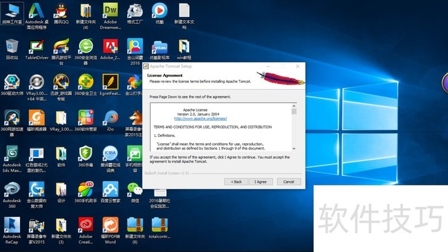Select the 红色警戒2 game icon
Viewport: 448px width, 252px height.
[36, 159]
